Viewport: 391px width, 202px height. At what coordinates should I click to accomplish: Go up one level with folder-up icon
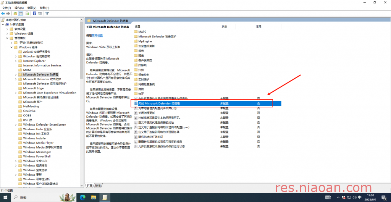coord(15,13)
